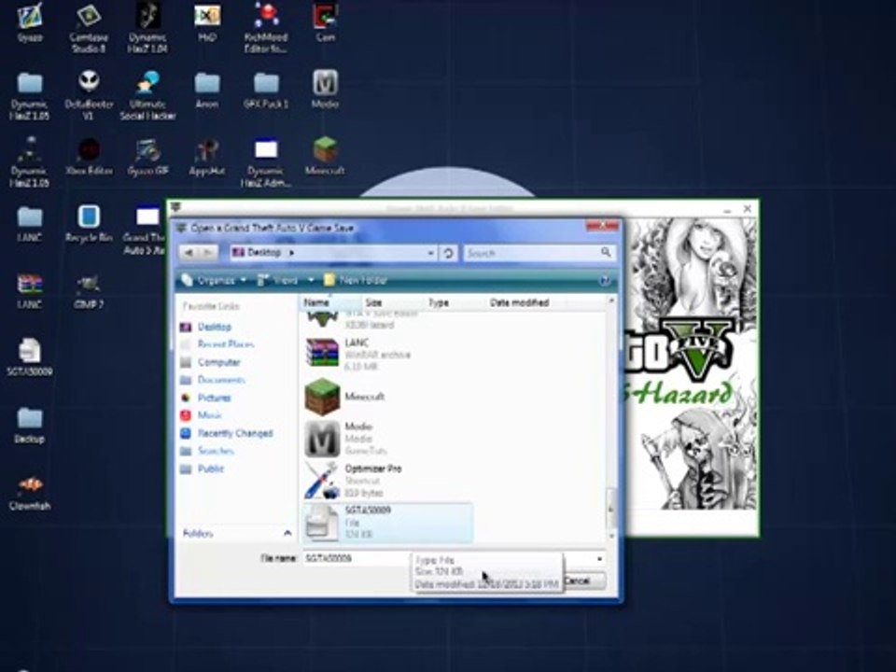Viewport: 896px width, 672px height.
Task: Sort the file list by Name column
Action: point(330,302)
